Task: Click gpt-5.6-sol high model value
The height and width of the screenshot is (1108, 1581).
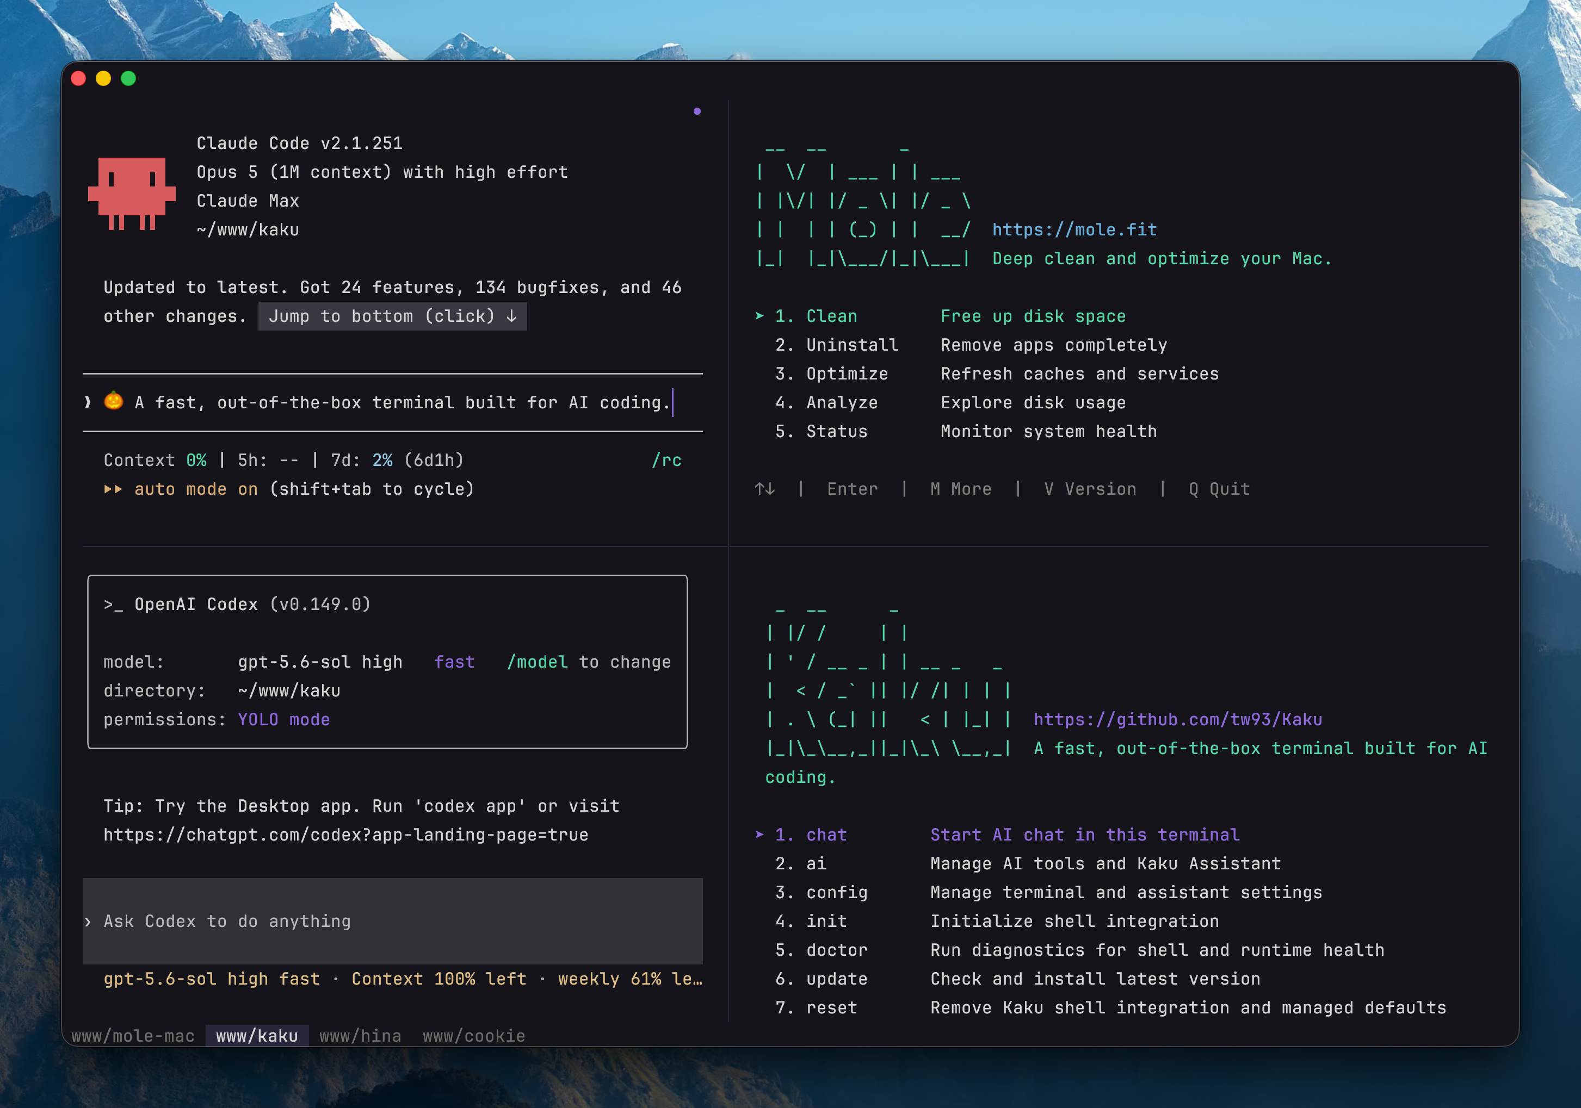Action: coord(320,662)
